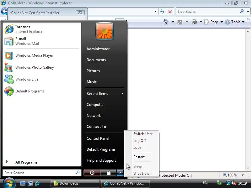This screenshot has height=188, width=251.
Task: Click the lock button in Start menu
Action: click(x=108, y=173)
